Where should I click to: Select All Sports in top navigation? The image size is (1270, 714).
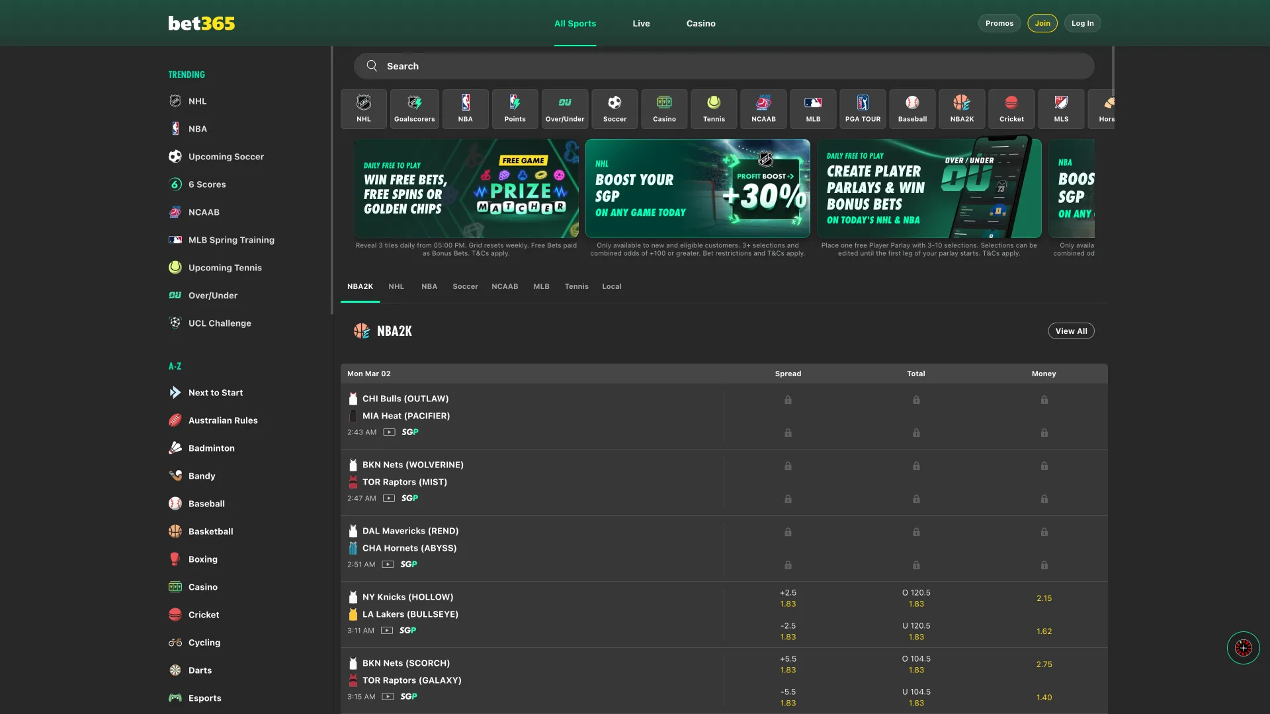pyautogui.click(x=575, y=23)
